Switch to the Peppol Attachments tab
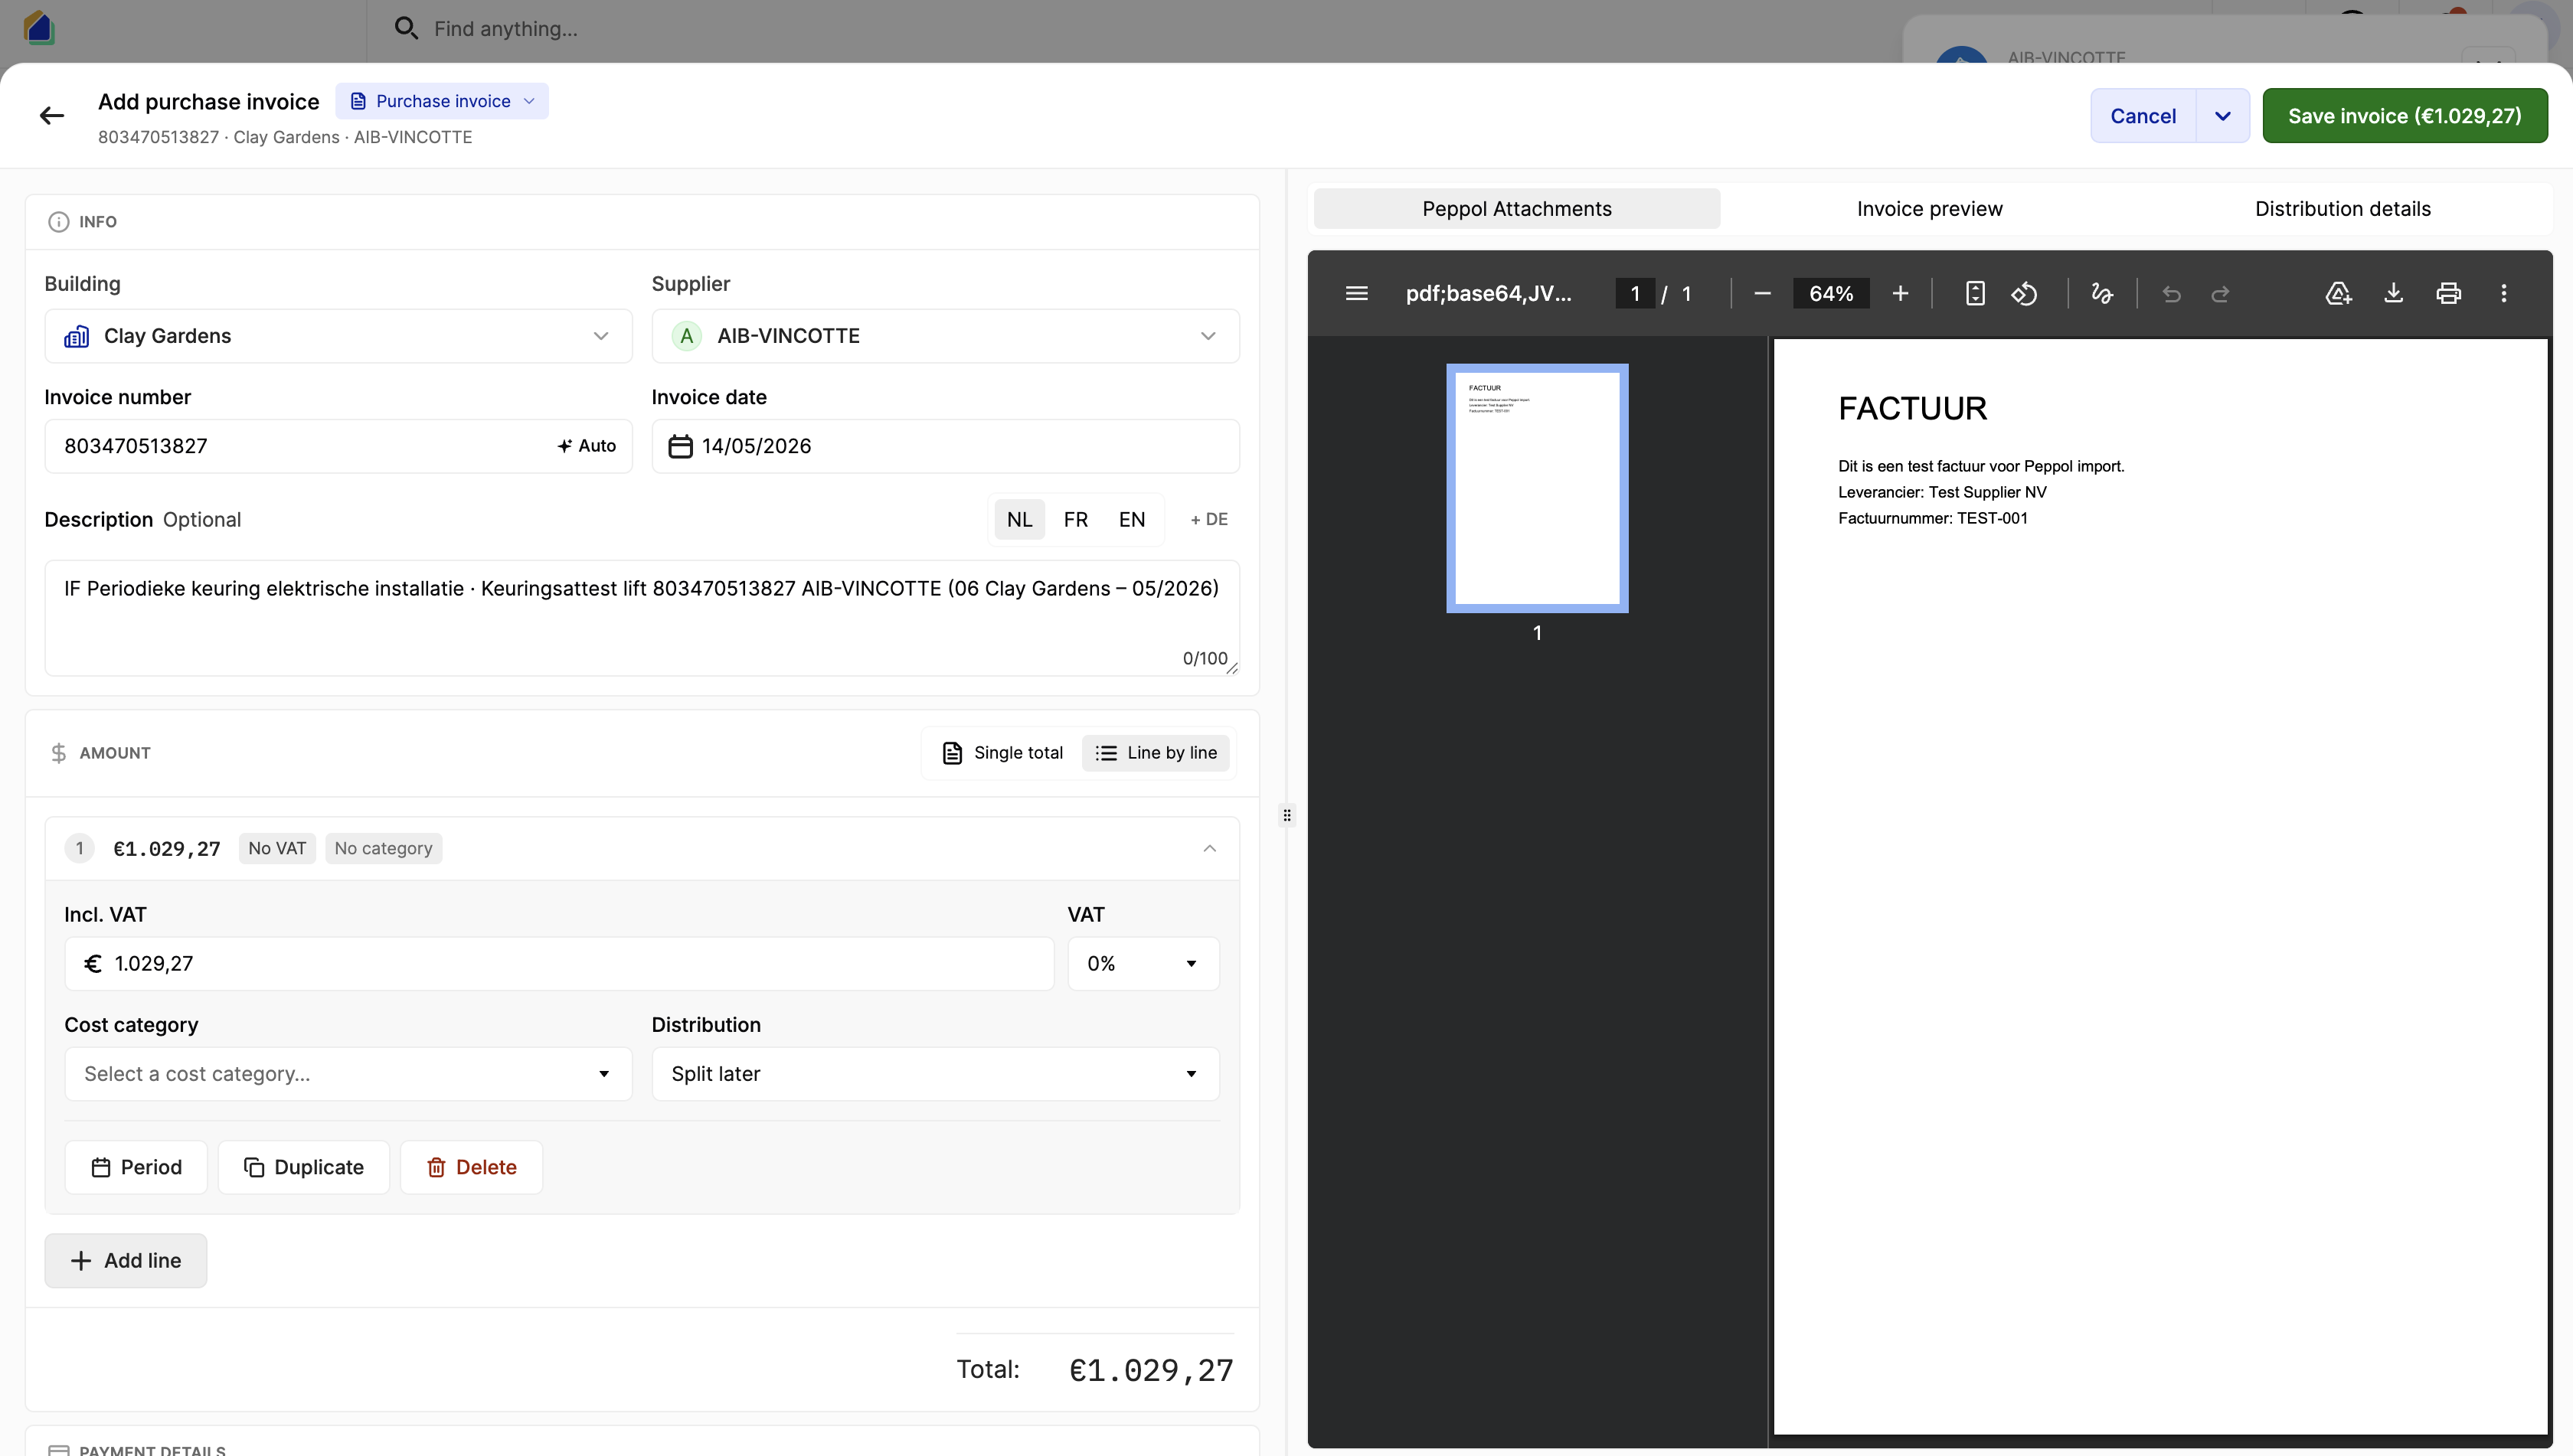This screenshot has height=1456, width=2573. 1516,209
